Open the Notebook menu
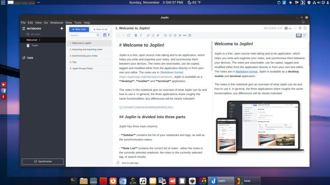Screen dimensions: 330x185 (x=57, y=23)
